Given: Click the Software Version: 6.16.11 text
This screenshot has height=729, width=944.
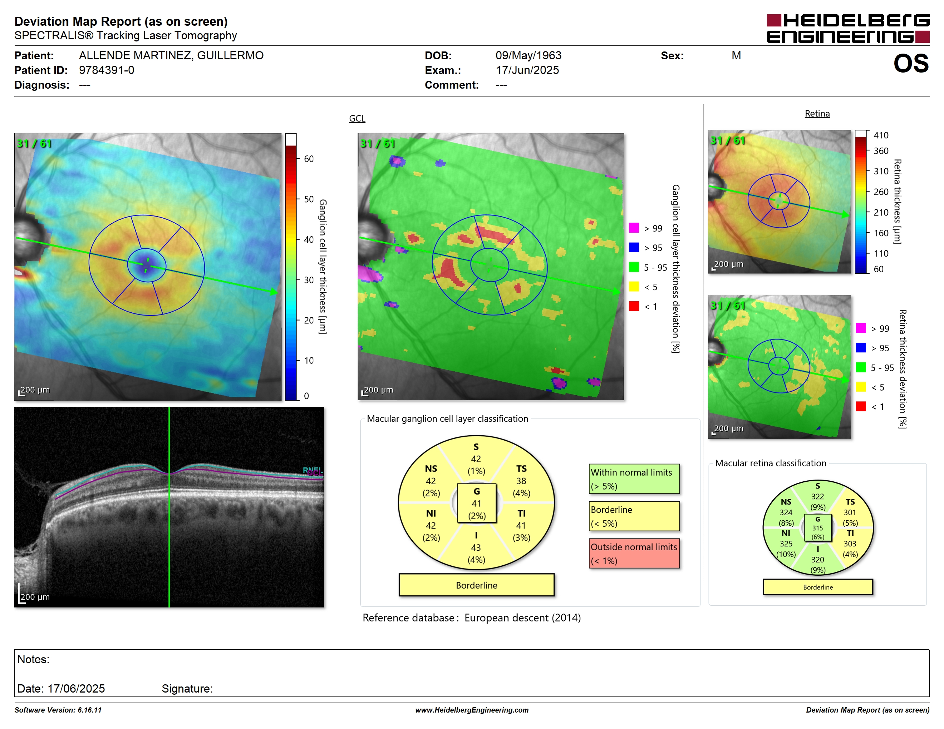Looking at the screenshot, I should (x=58, y=710).
